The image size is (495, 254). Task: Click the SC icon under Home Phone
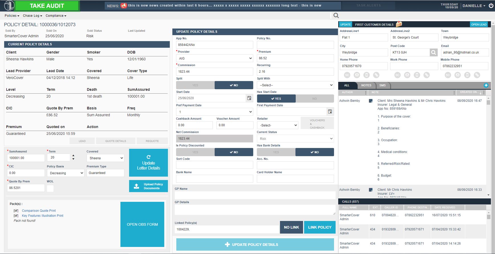pyautogui.click(x=347, y=75)
